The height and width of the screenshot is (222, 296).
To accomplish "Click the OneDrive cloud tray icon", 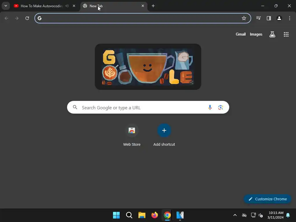I will [244, 215].
